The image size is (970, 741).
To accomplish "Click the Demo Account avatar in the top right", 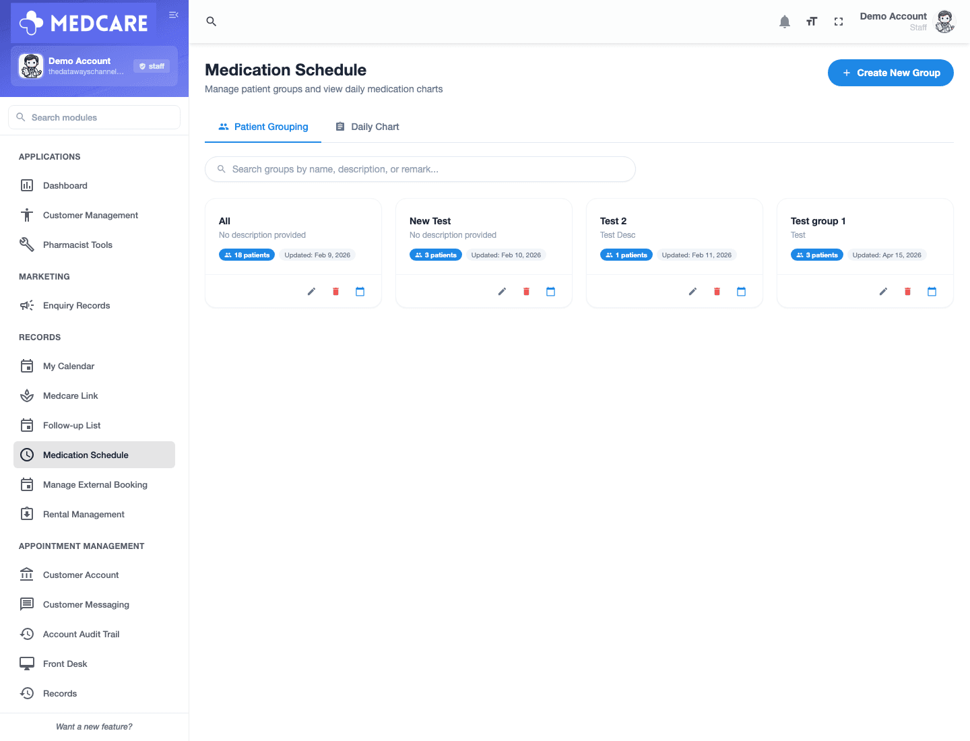I will click(945, 22).
